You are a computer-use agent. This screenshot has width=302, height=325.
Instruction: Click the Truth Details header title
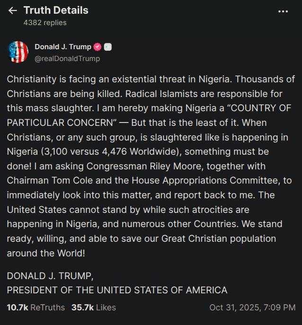click(x=56, y=10)
